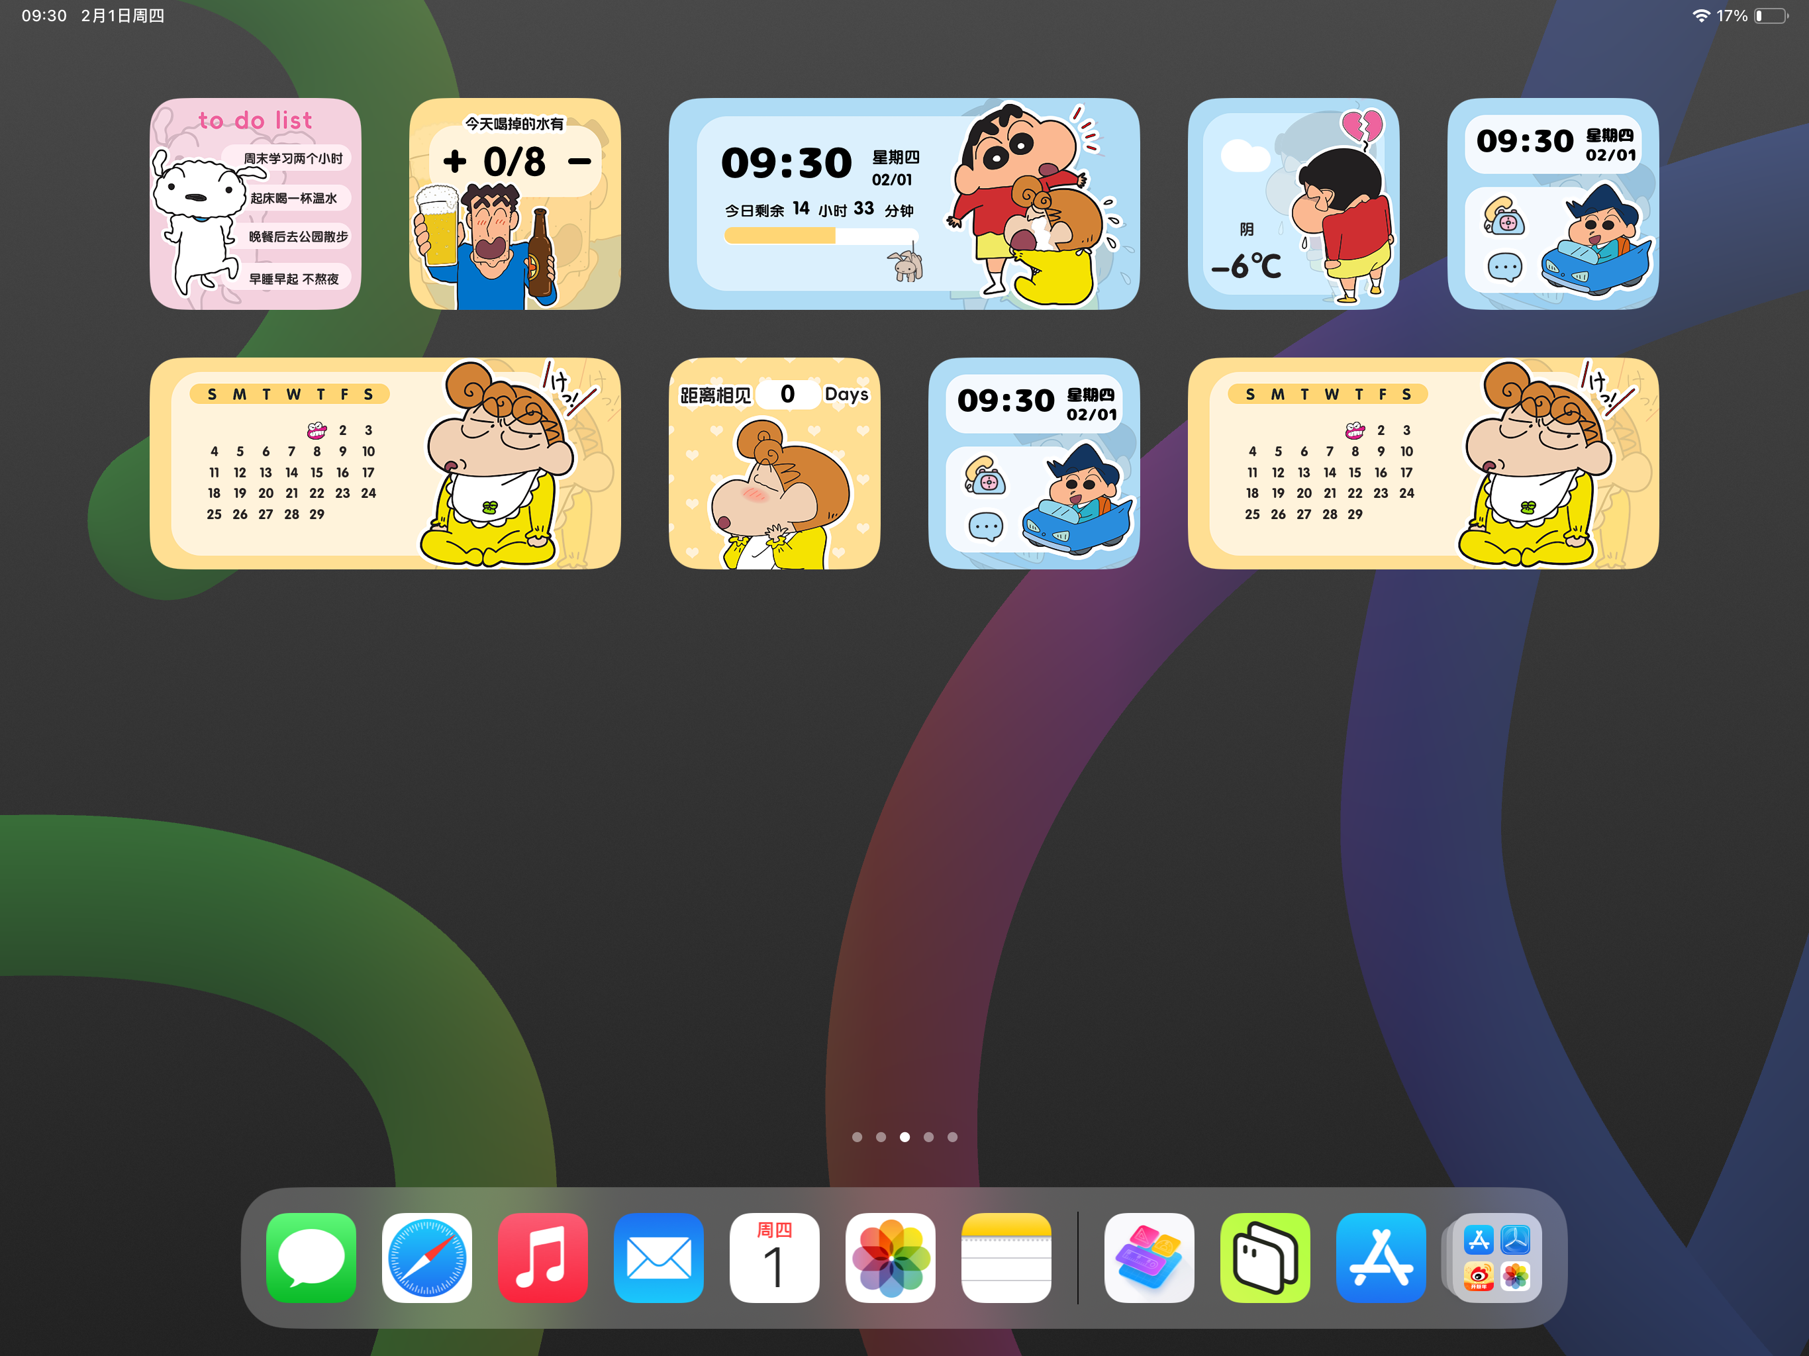Open the Messages app in the dock
The height and width of the screenshot is (1356, 1809).
pos(311,1257)
